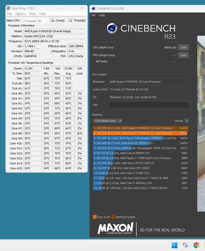Open Cinebench Help menu

pyautogui.click(x=102, y=15)
